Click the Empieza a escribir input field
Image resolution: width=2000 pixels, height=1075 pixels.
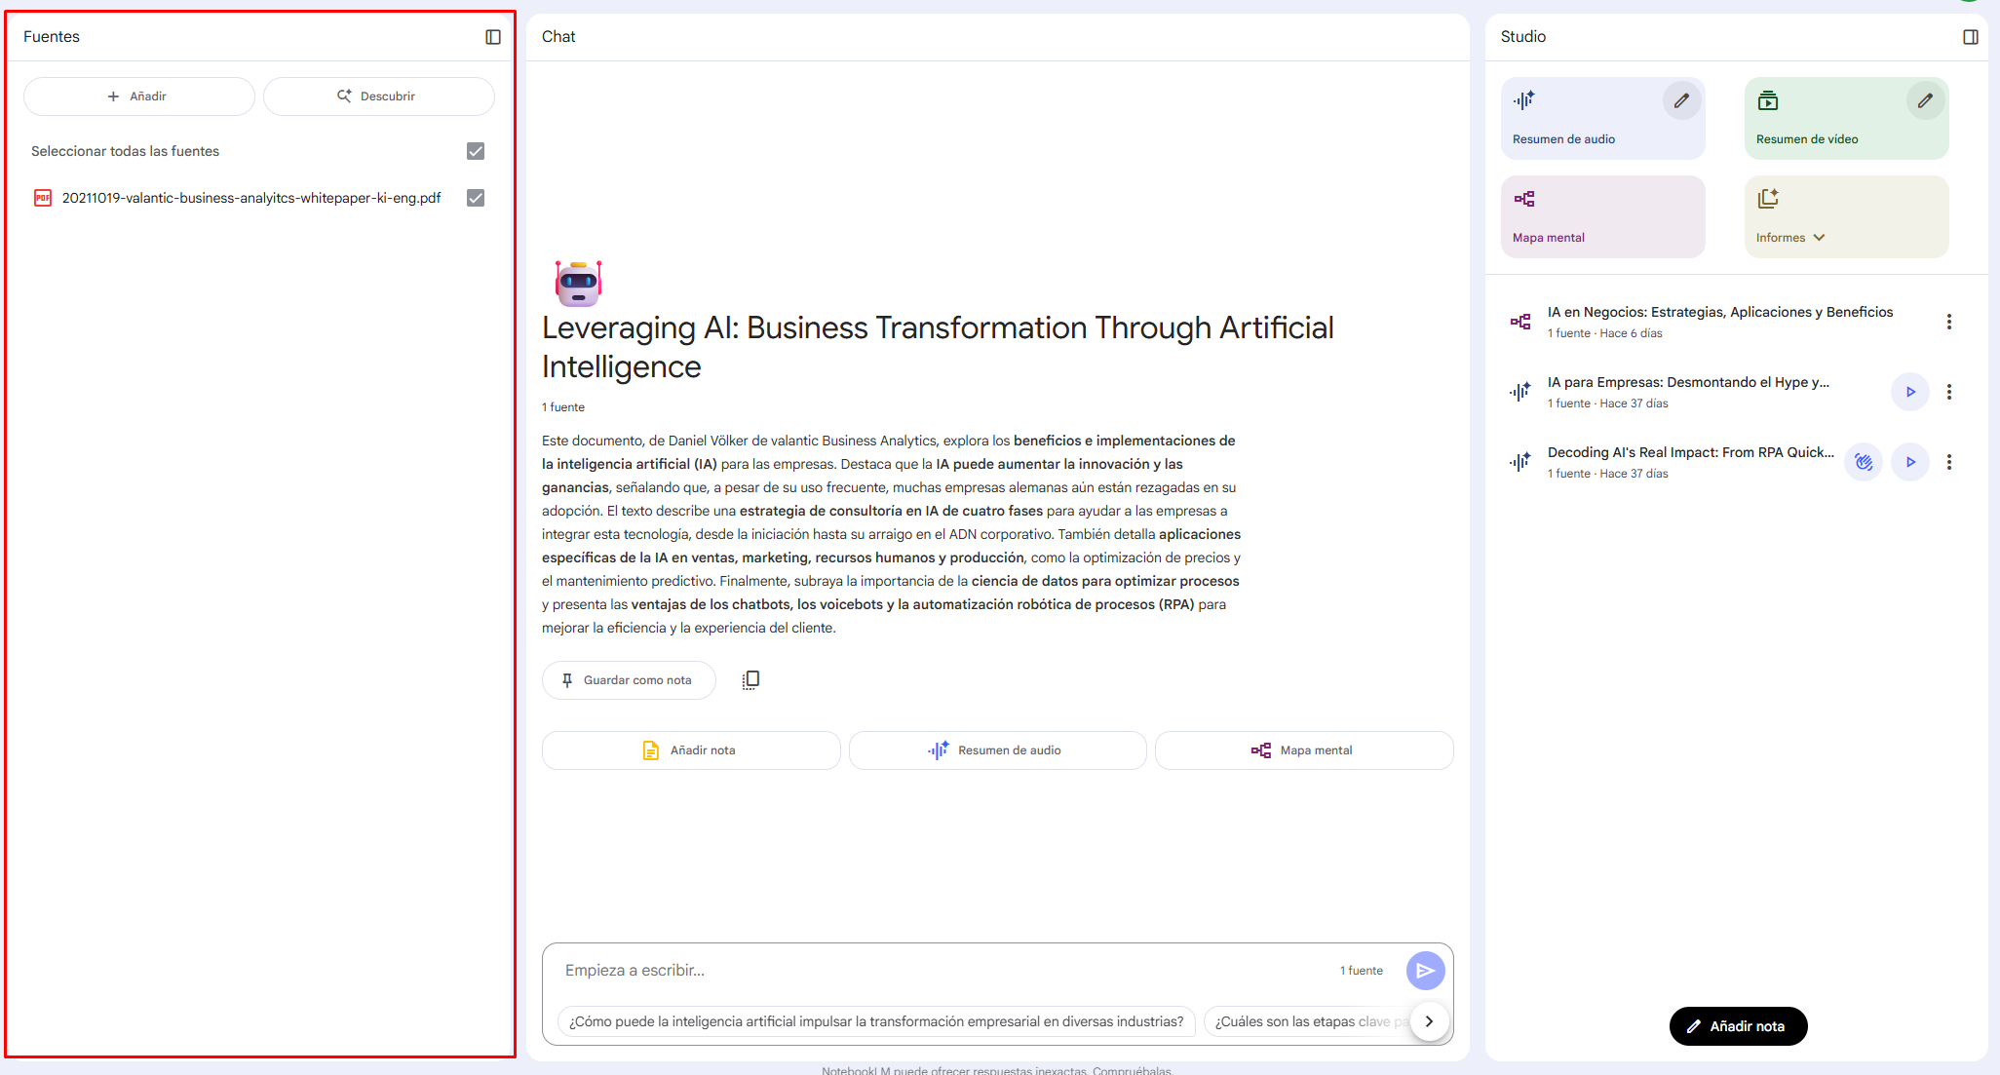(x=936, y=971)
